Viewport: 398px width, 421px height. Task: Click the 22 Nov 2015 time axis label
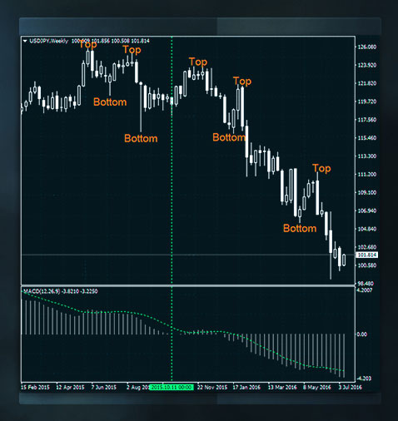pos(212,387)
